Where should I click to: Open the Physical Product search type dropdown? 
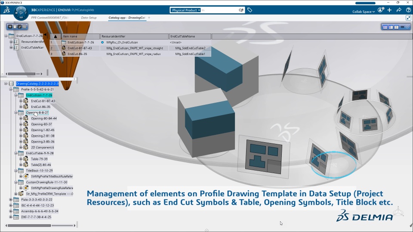point(185,10)
